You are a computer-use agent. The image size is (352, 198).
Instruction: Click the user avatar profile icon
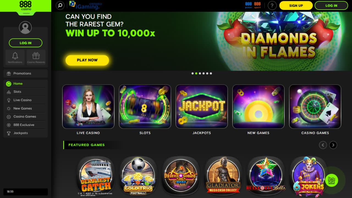[x=25, y=28]
